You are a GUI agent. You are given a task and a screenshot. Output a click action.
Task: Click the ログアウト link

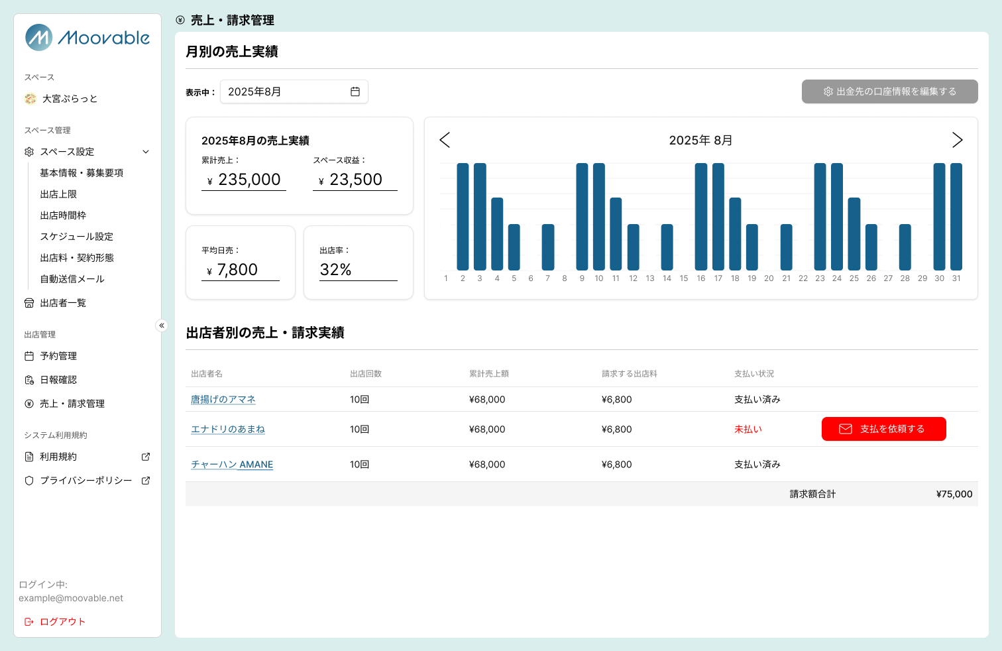pos(62,622)
